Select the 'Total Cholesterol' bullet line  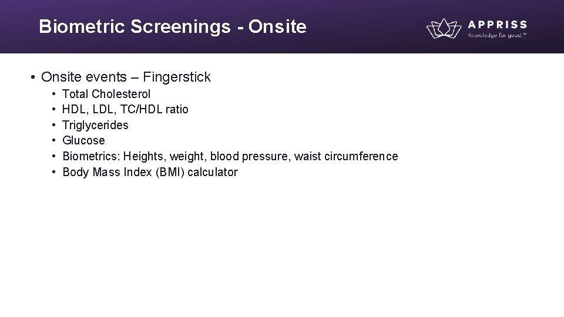click(x=106, y=94)
